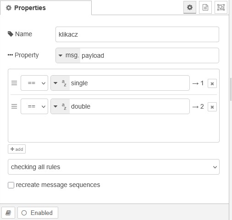Screen dimensions: 232x220
Task: Add a new rule with add button
Action: click(17, 149)
